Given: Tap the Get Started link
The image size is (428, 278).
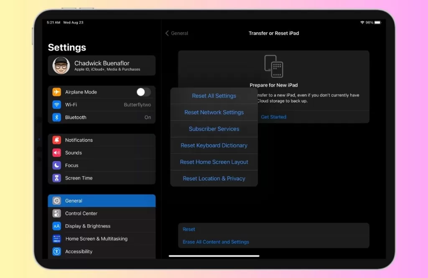Looking at the screenshot, I should (273, 117).
